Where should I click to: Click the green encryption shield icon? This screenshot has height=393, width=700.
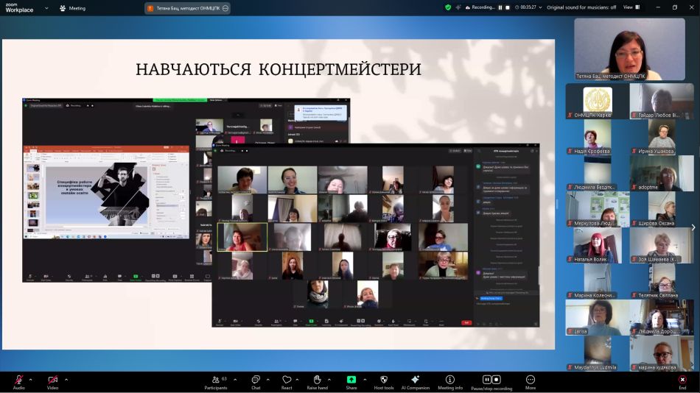[x=448, y=7]
